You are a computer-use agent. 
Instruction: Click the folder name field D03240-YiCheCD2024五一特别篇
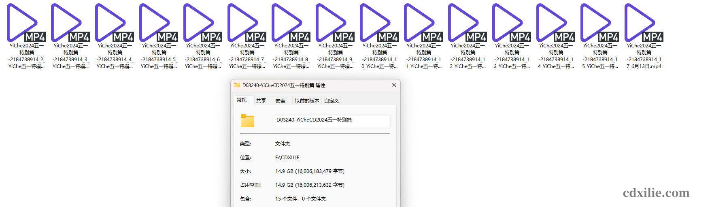(x=333, y=120)
